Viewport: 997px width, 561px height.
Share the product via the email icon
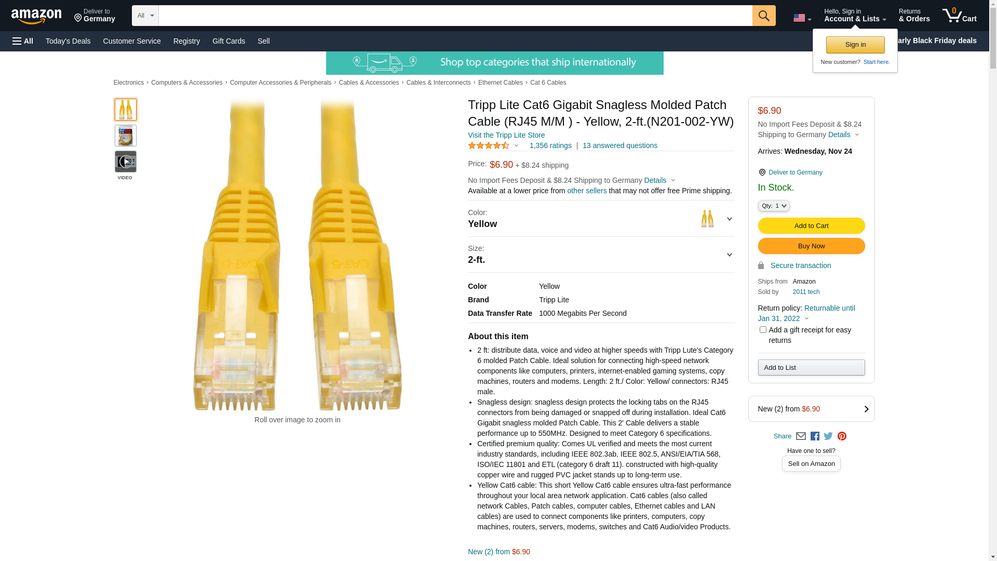pyautogui.click(x=801, y=436)
